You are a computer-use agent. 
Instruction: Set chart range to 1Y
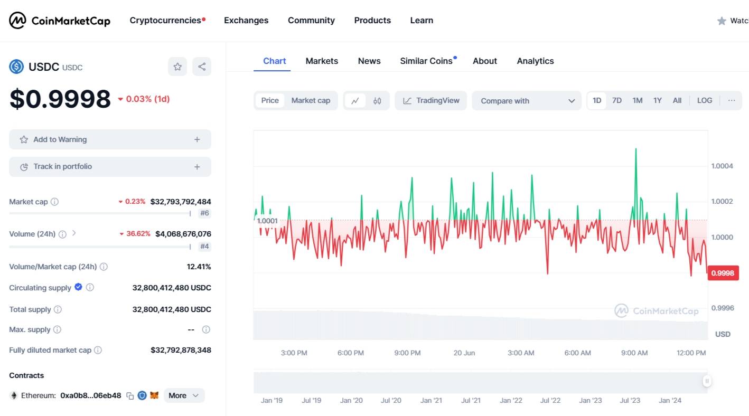658,100
